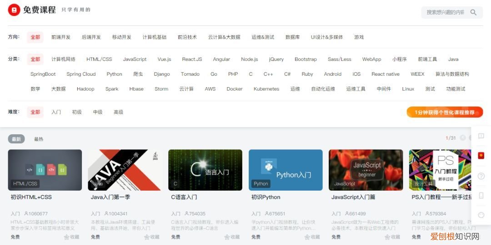The image size is (491, 245).
Task: Switch to the 最新 sort tab
Action: pyautogui.click(x=16, y=139)
